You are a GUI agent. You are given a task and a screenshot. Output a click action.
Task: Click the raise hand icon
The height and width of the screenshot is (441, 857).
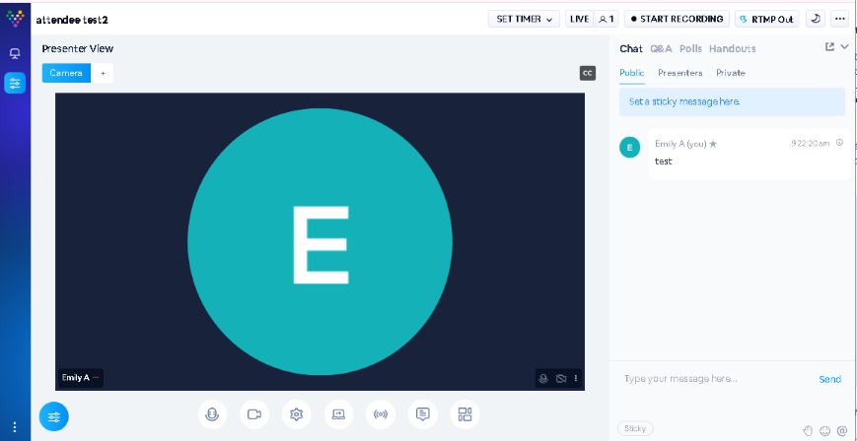point(808,430)
